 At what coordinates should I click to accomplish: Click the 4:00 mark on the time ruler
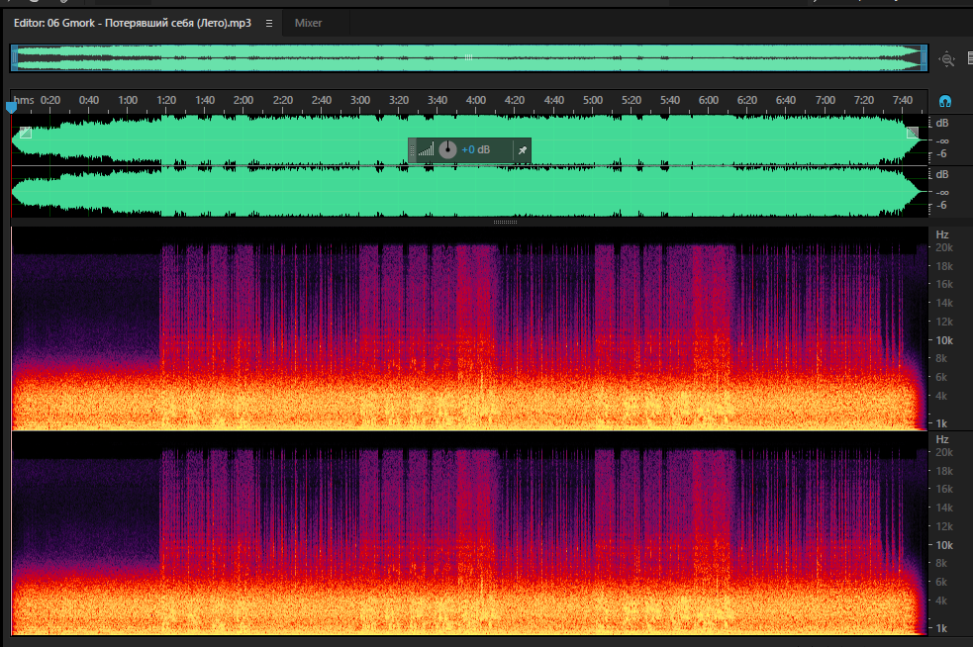coord(476,100)
